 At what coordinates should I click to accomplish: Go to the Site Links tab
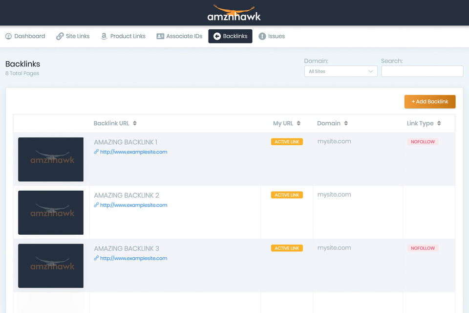coord(73,36)
